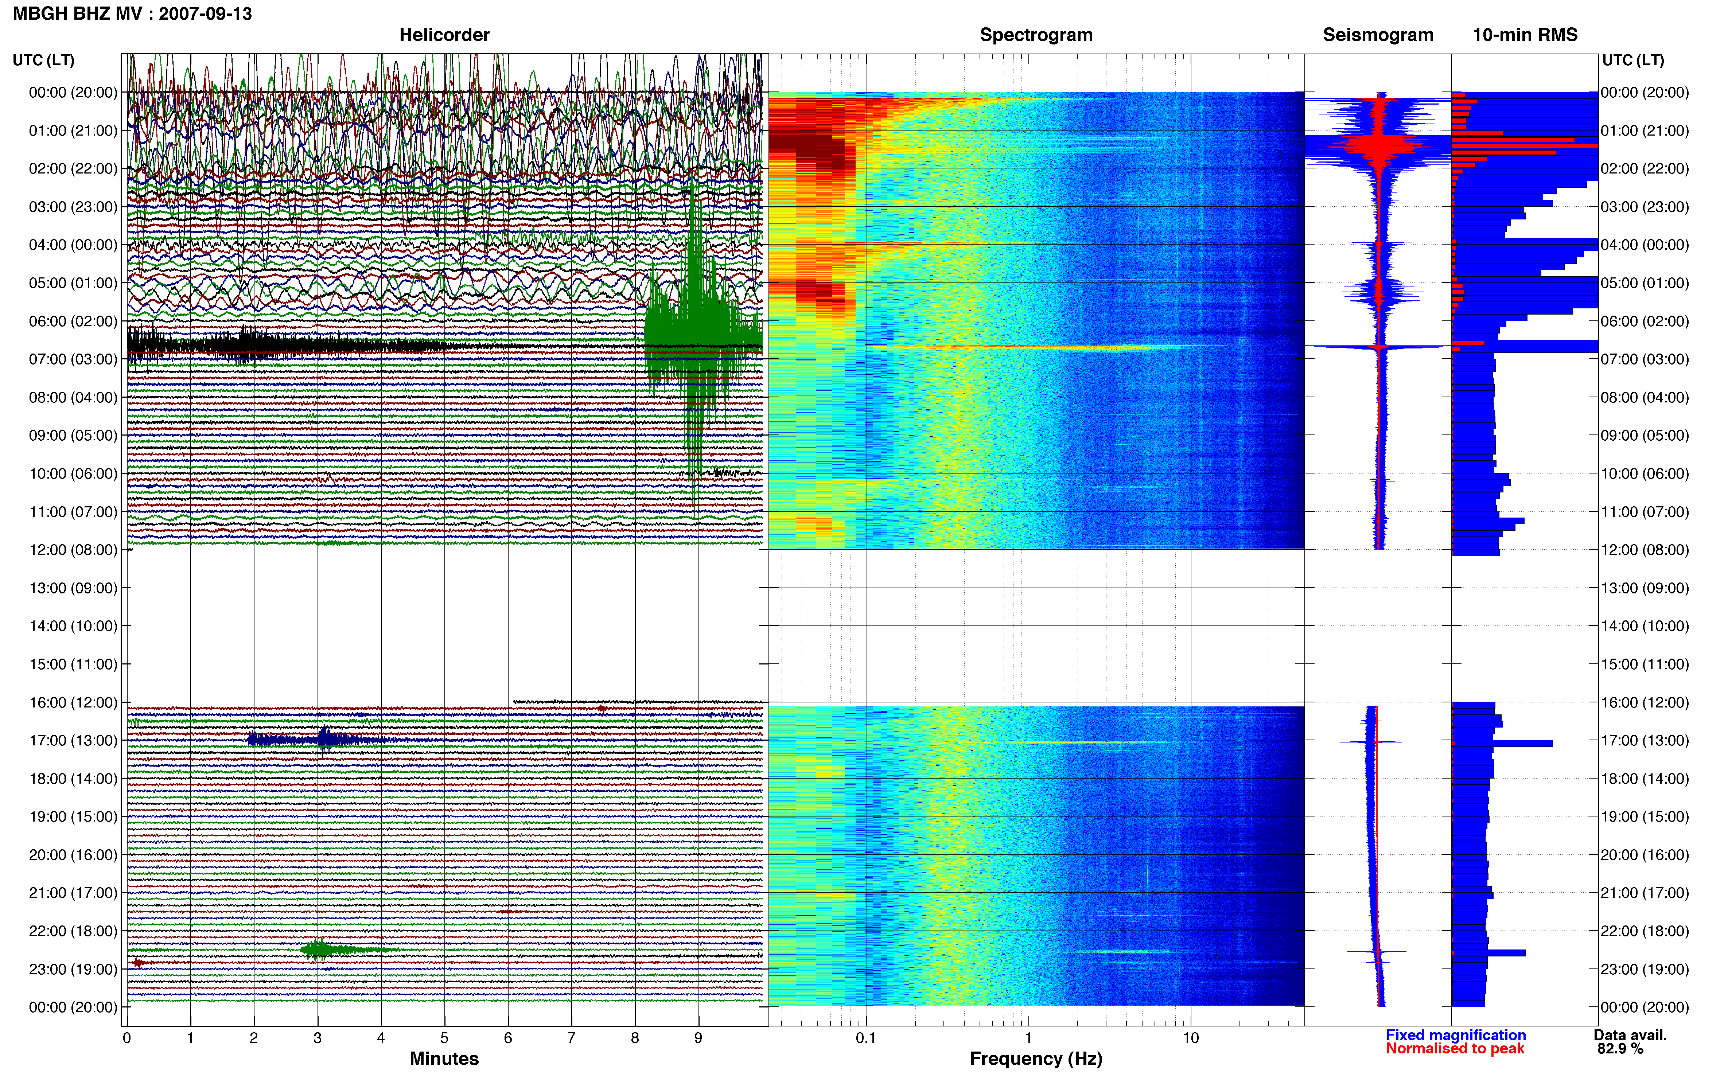Click the black coda trace starting near 06:40
Screen dimensions: 1728x1080
[x=286, y=346]
